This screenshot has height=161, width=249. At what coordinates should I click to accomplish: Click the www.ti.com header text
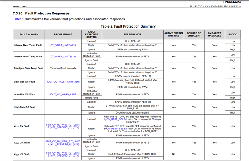click(20, 6)
